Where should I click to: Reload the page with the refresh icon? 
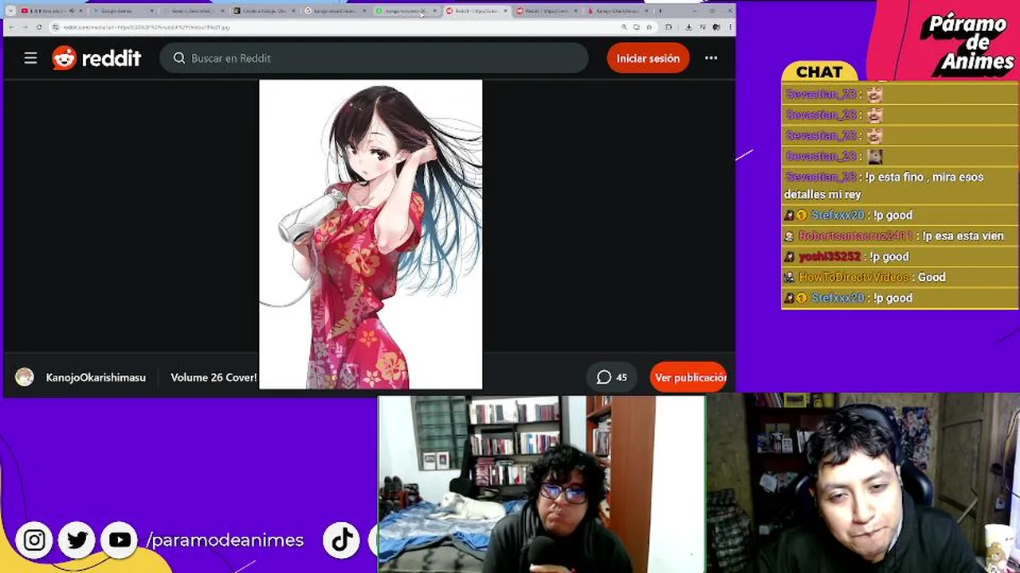[39, 27]
